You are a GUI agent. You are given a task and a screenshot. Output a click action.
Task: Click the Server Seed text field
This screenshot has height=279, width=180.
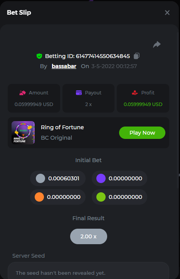[88, 270]
